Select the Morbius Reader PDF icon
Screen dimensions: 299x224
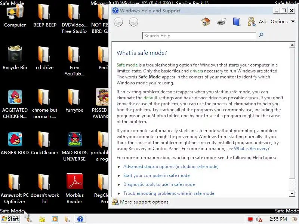[74, 189]
